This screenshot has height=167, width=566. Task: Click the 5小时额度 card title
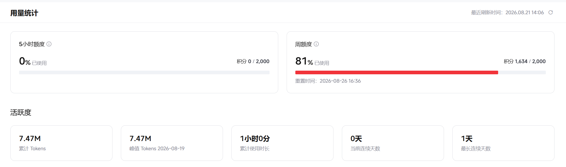pos(32,44)
